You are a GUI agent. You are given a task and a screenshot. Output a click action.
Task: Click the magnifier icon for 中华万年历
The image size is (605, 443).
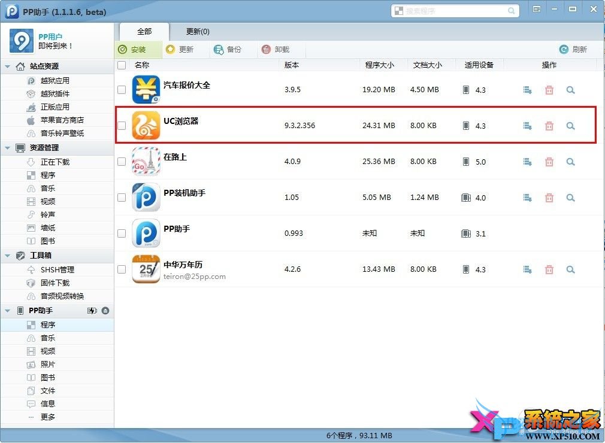(x=571, y=269)
